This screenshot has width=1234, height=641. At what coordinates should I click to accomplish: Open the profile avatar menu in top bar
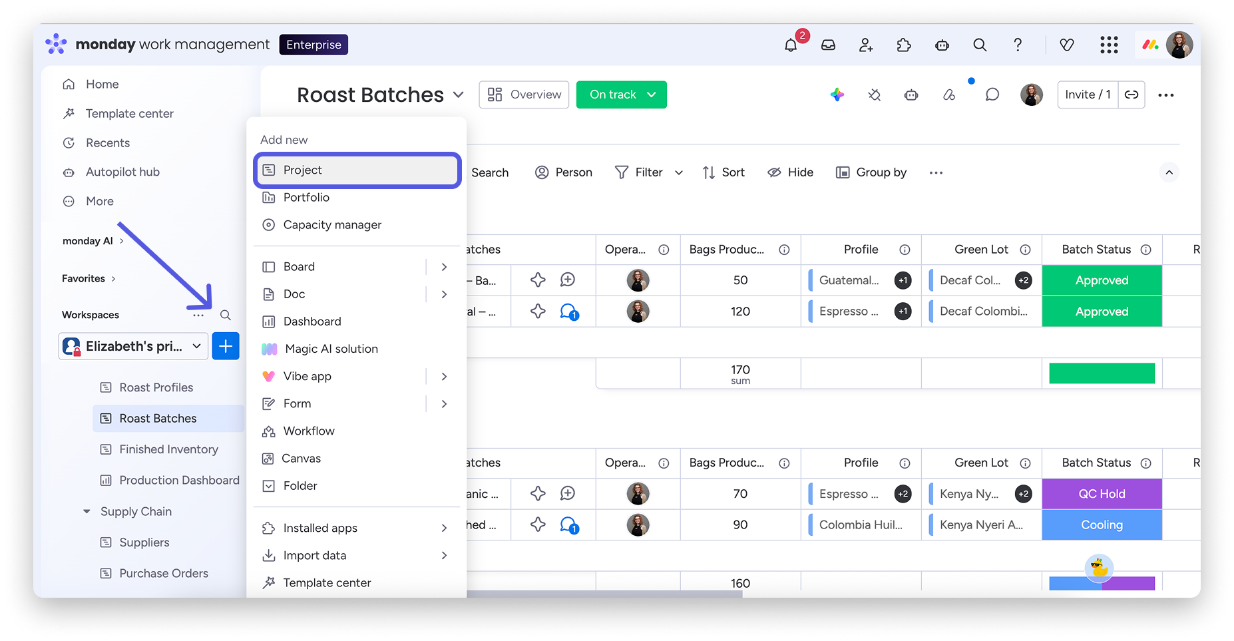click(1179, 45)
